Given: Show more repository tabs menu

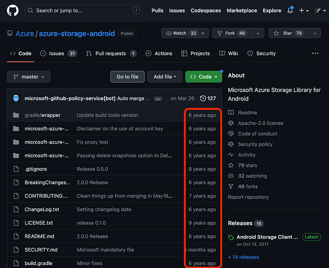Looking at the screenshot, I should click(315, 54).
